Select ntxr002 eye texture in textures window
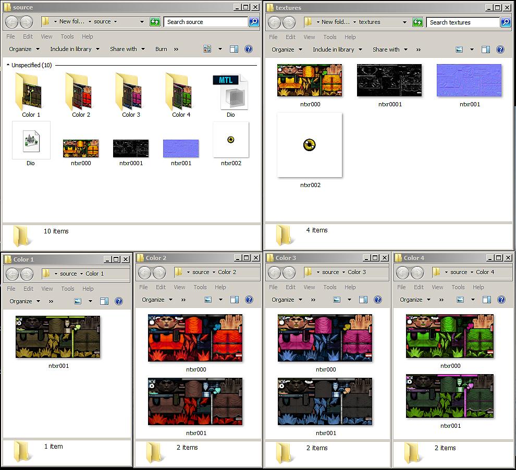Image resolution: width=516 pixels, height=470 pixels. [x=310, y=145]
